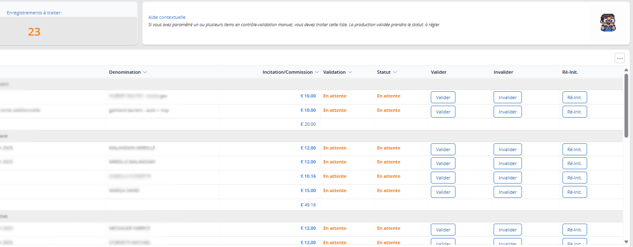Viewport: 633px width, 247px height.
Task: Click the scrollbar up arrow
Action: [x=626, y=70]
